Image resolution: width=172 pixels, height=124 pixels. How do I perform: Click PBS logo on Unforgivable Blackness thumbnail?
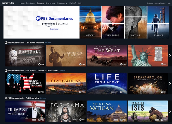pyautogui.click(x=82, y=64)
